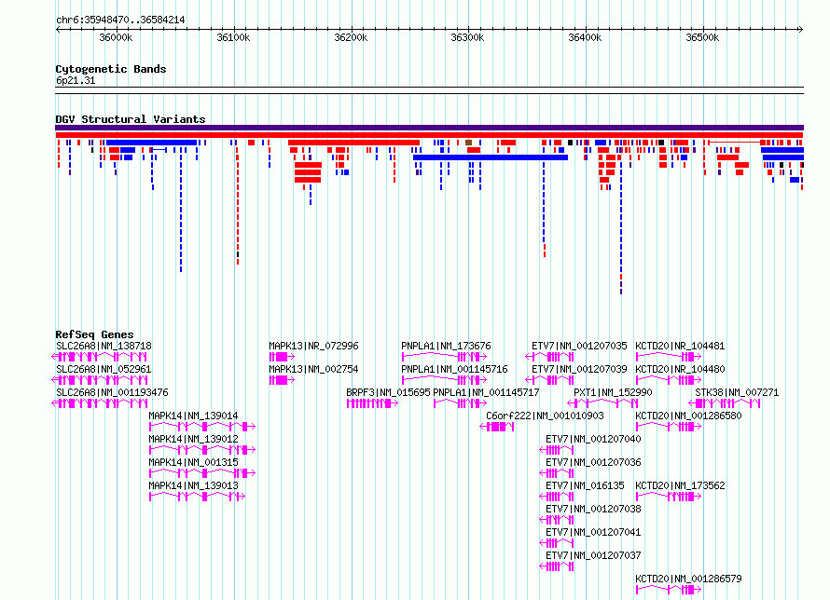Click the 36100k ruler tick label

tap(233, 37)
